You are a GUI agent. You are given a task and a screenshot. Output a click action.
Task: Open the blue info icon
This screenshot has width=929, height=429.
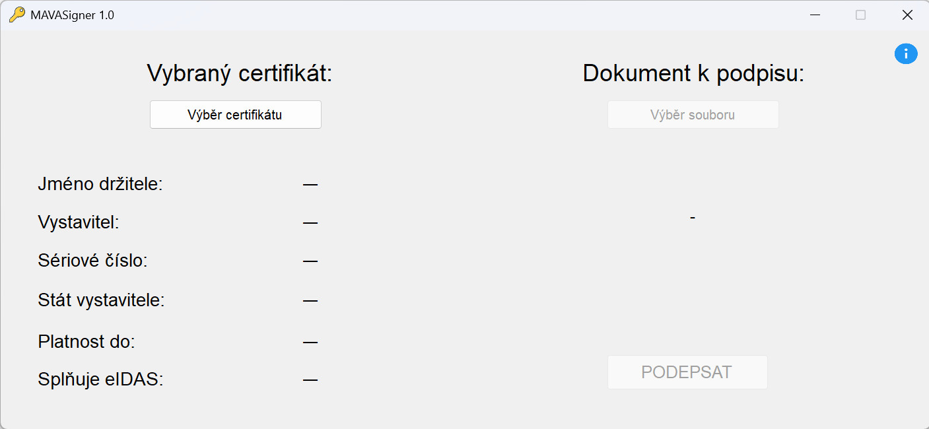(x=906, y=53)
